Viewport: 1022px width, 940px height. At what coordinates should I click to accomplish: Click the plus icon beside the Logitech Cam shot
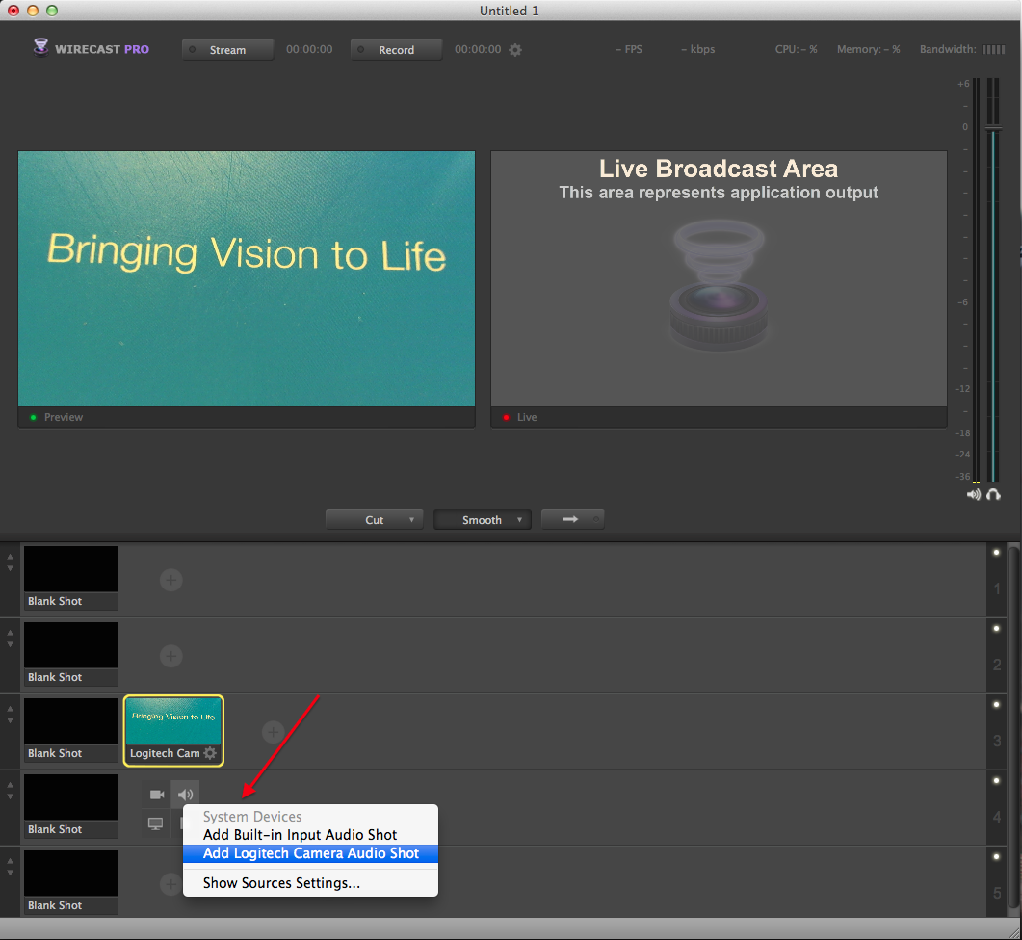274,732
